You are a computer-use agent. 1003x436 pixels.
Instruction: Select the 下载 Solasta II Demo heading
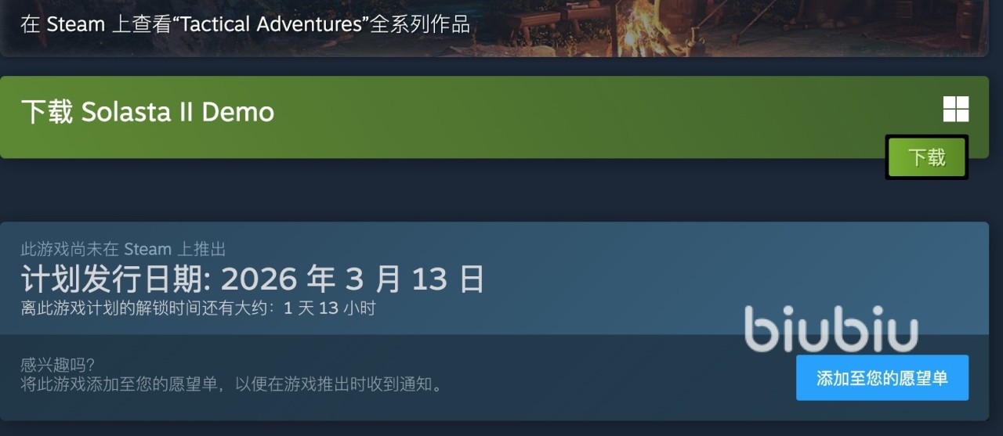point(147,112)
